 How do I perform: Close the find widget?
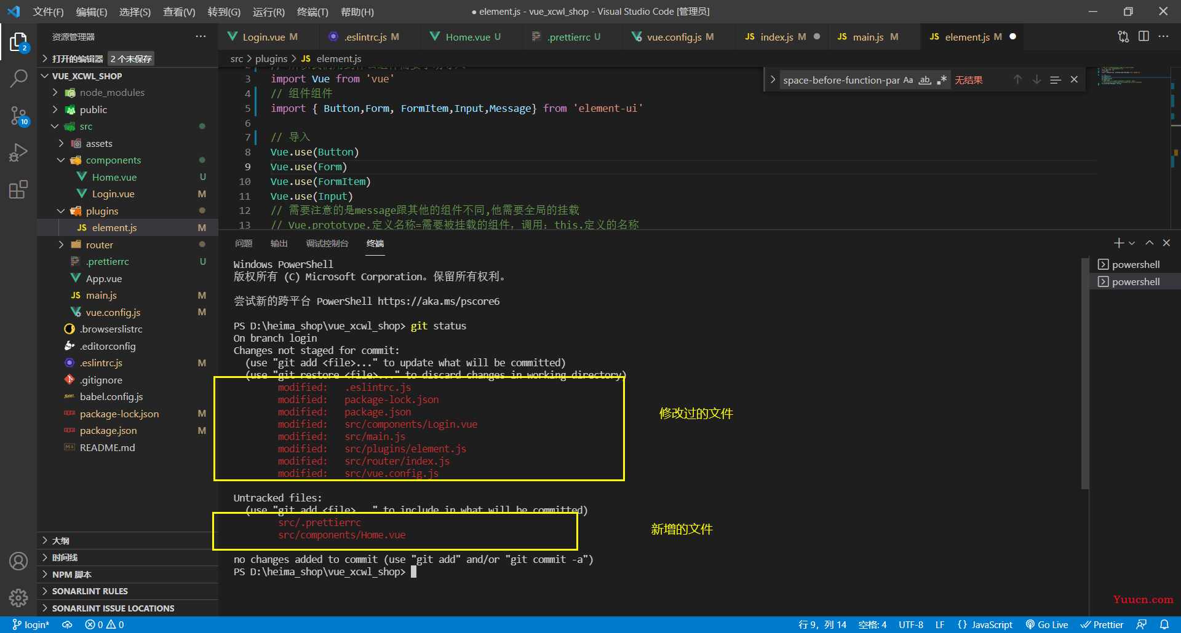click(1074, 80)
